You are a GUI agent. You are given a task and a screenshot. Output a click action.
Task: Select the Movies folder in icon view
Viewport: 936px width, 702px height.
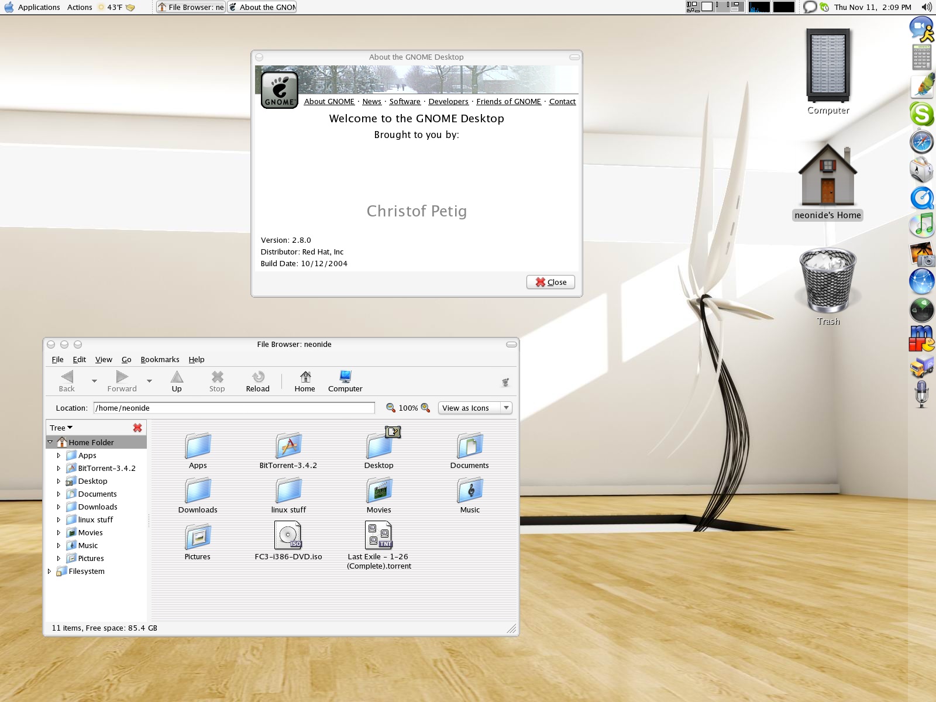pyautogui.click(x=379, y=495)
